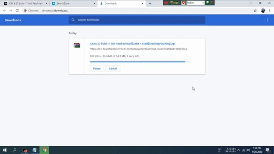Open Chrome's main three-dot menu

(x=270, y=11)
